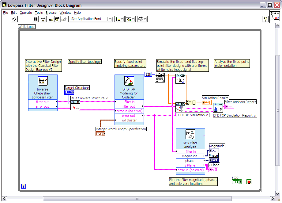Viewport: 282px width, 203px height.
Task: Click the red loop stop condition terminal
Action: [x=249, y=182]
